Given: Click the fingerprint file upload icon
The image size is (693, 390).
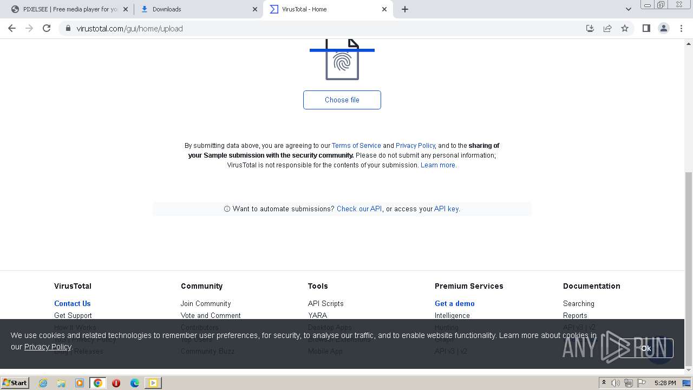Looking at the screenshot, I should [342, 60].
